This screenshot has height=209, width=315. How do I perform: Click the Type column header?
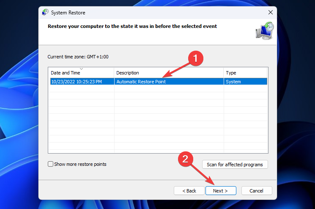point(245,72)
